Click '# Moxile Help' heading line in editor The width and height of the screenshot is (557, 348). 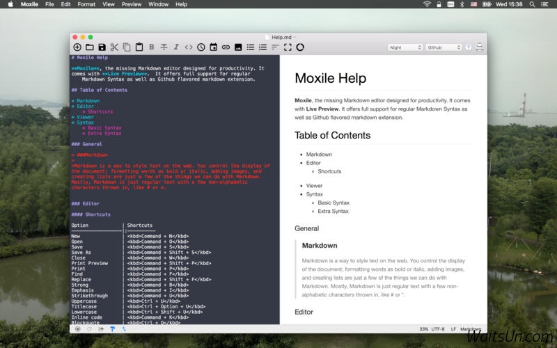tap(90, 58)
